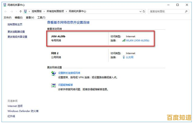Click the search magnifier icon
The image size is (193, 123).
186,11
